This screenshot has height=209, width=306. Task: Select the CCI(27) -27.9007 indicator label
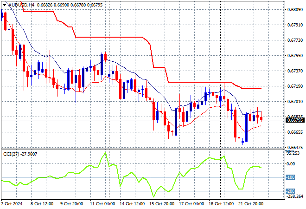coord(20,154)
